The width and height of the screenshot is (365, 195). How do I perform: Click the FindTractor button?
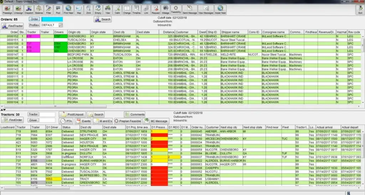tap(12, 26)
